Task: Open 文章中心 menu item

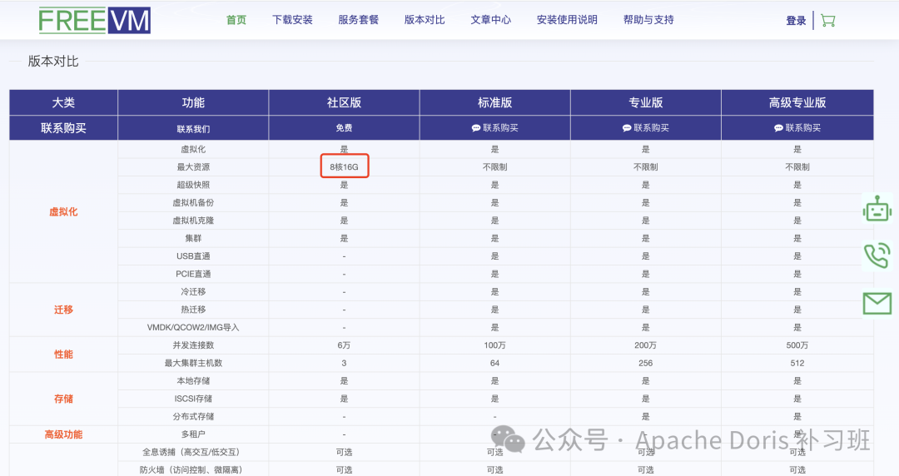Action: point(491,20)
